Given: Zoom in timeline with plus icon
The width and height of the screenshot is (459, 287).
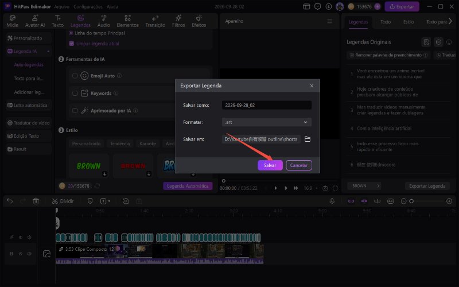Looking at the screenshot, I should 449,201.
